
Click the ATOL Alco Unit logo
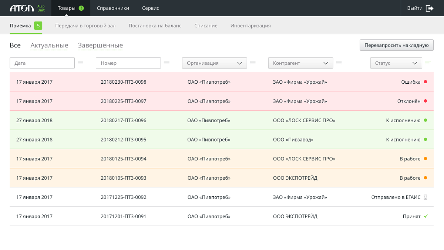pos(27,8)
